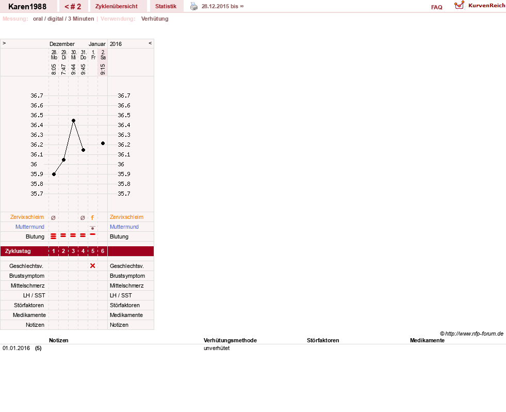Click date header '30. Mi'

click(x=74, y=55)
